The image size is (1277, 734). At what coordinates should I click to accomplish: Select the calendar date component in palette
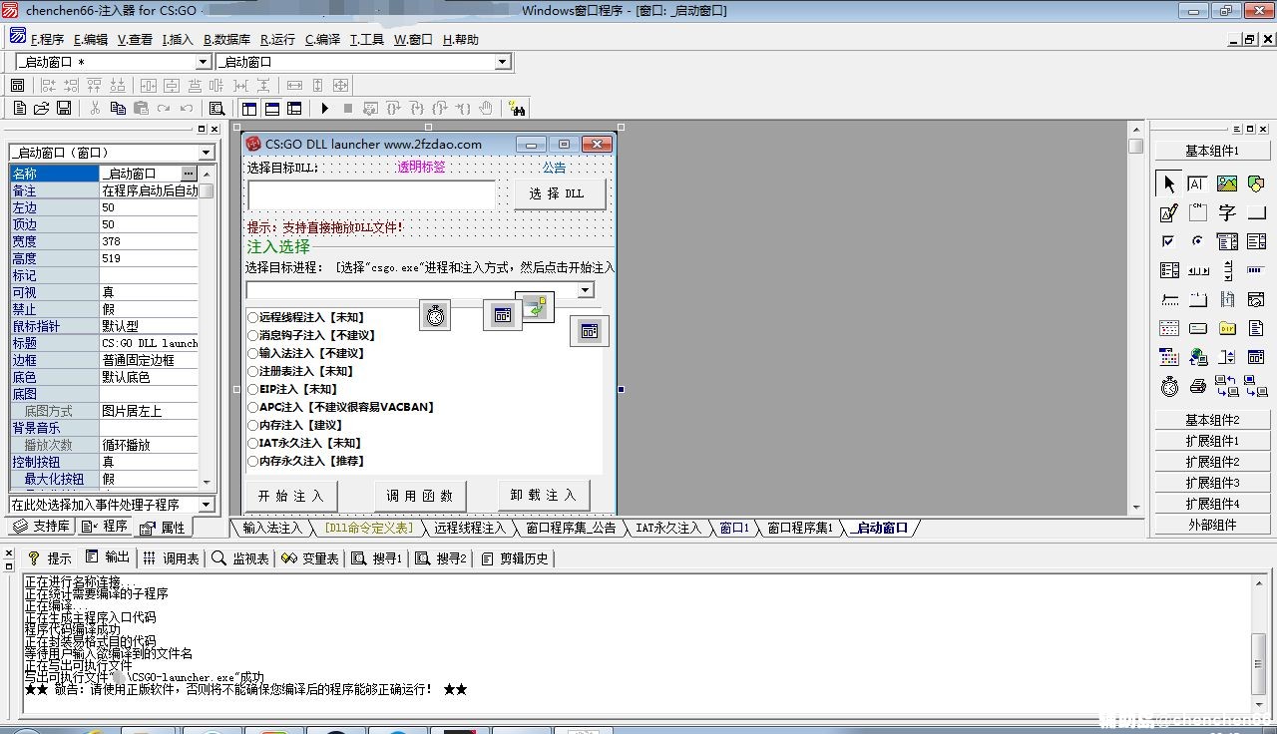pos(1169,328)
